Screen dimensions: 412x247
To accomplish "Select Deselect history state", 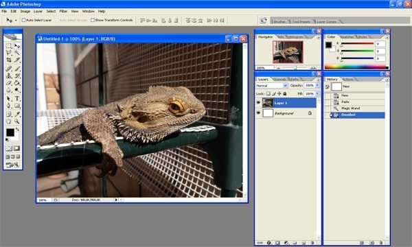I will [x=355, y=115].
